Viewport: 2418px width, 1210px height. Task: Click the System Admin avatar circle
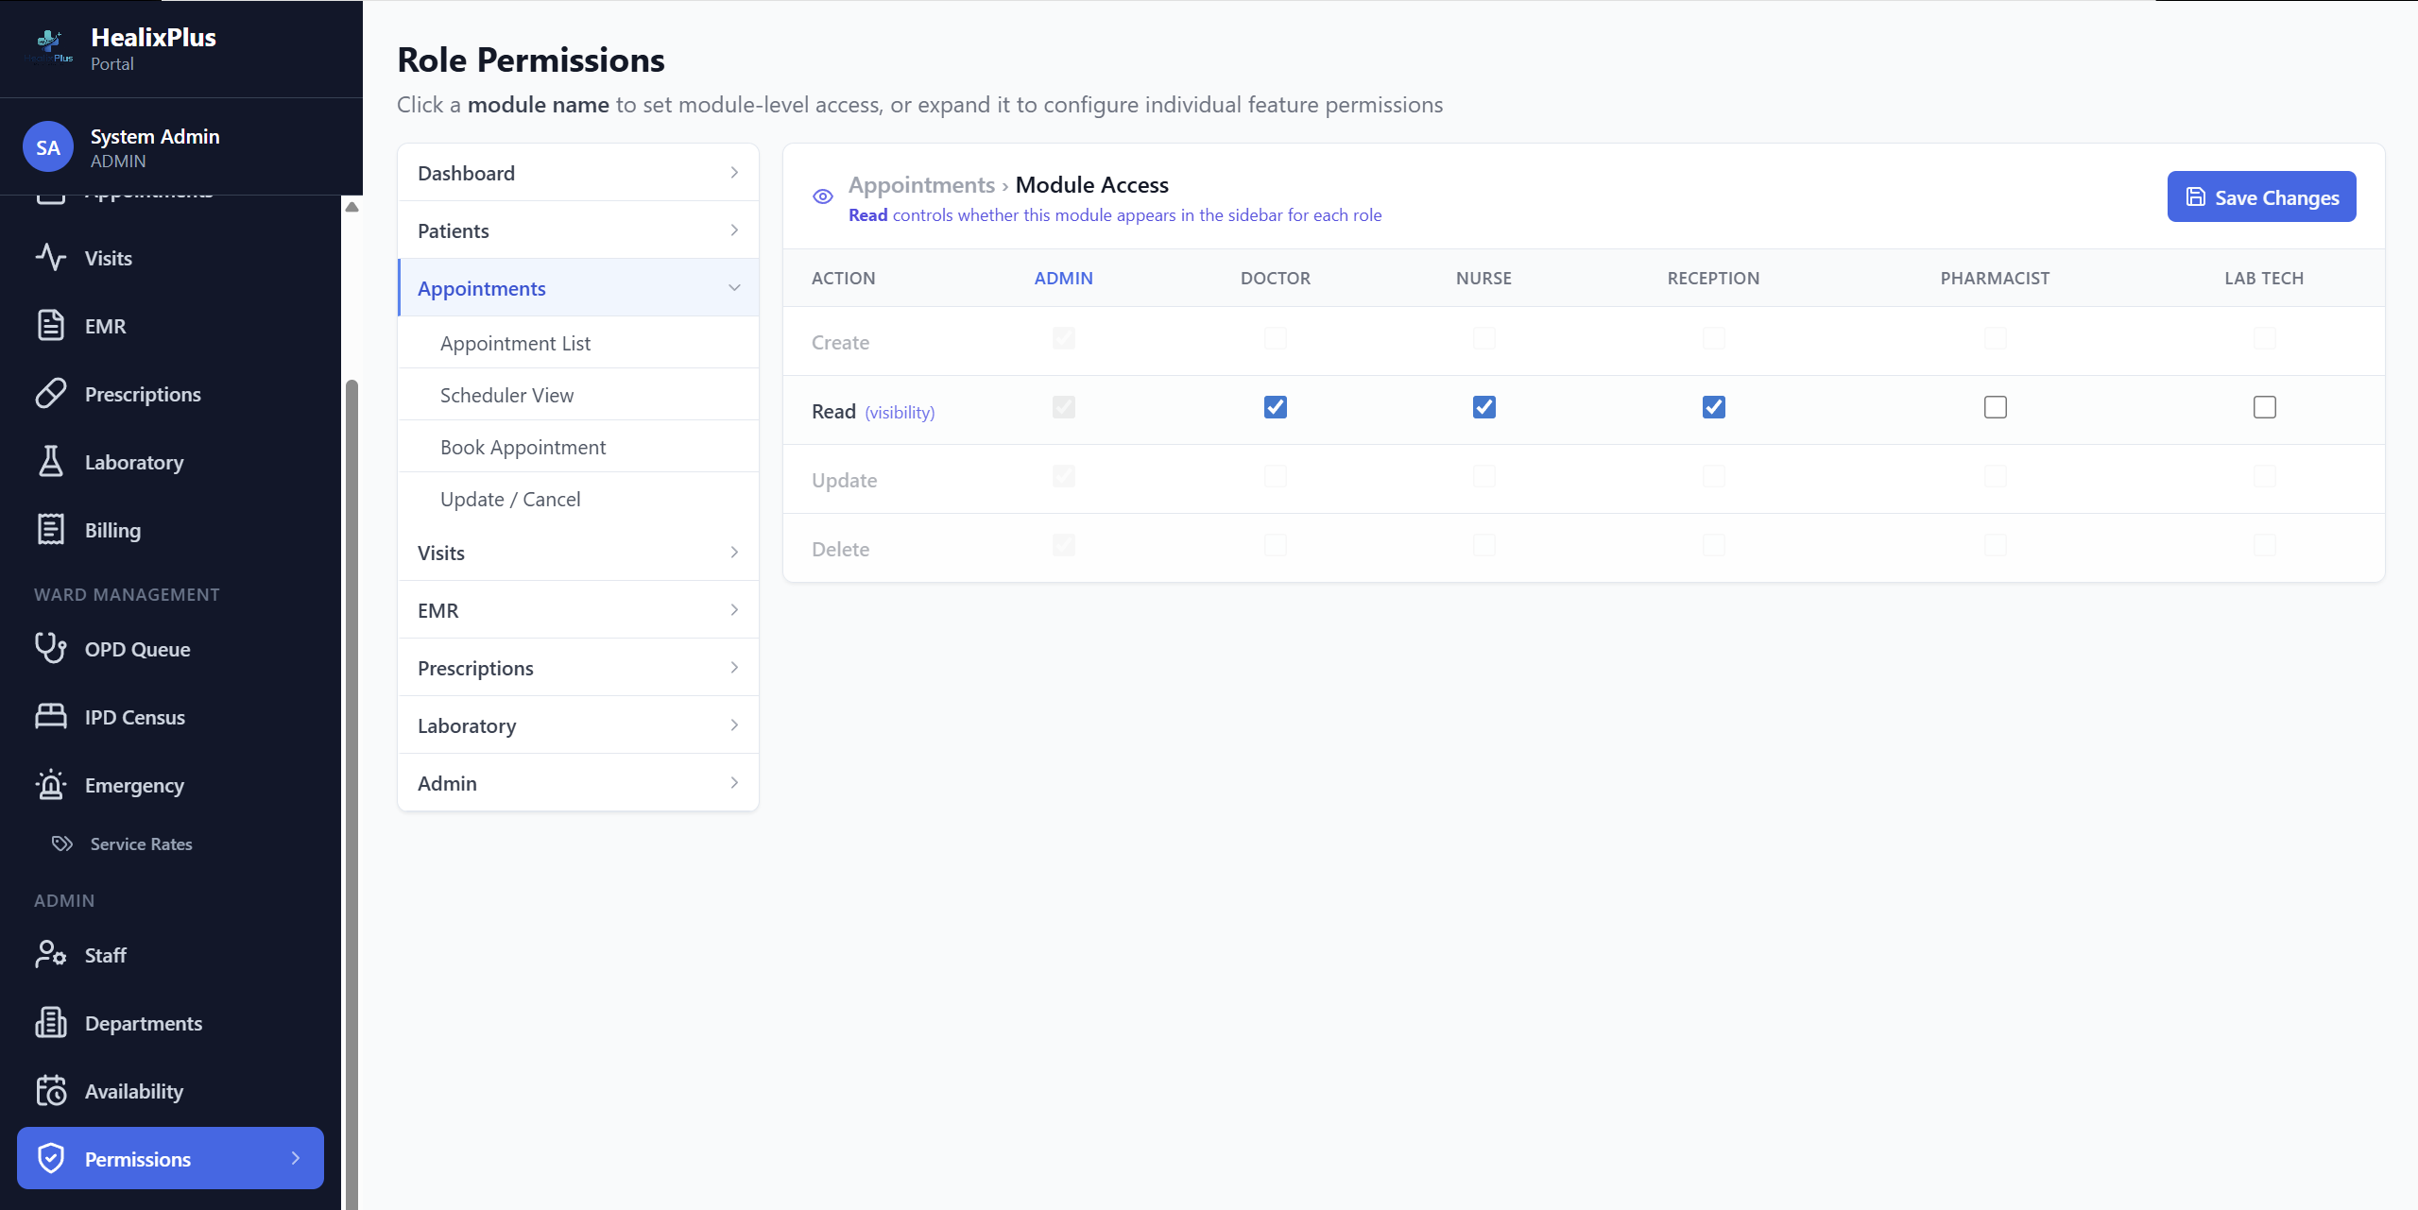tap(47, 145)
